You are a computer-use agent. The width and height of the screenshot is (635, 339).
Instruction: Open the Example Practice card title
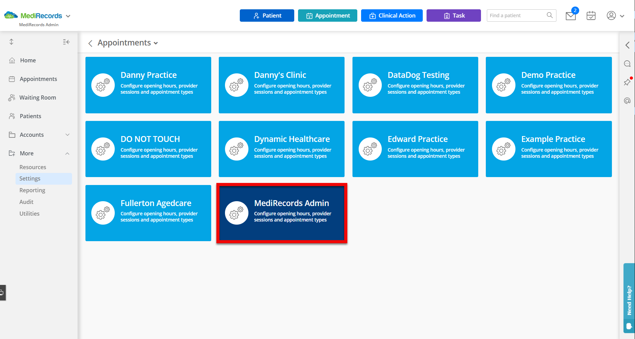[x=553, y=139]
